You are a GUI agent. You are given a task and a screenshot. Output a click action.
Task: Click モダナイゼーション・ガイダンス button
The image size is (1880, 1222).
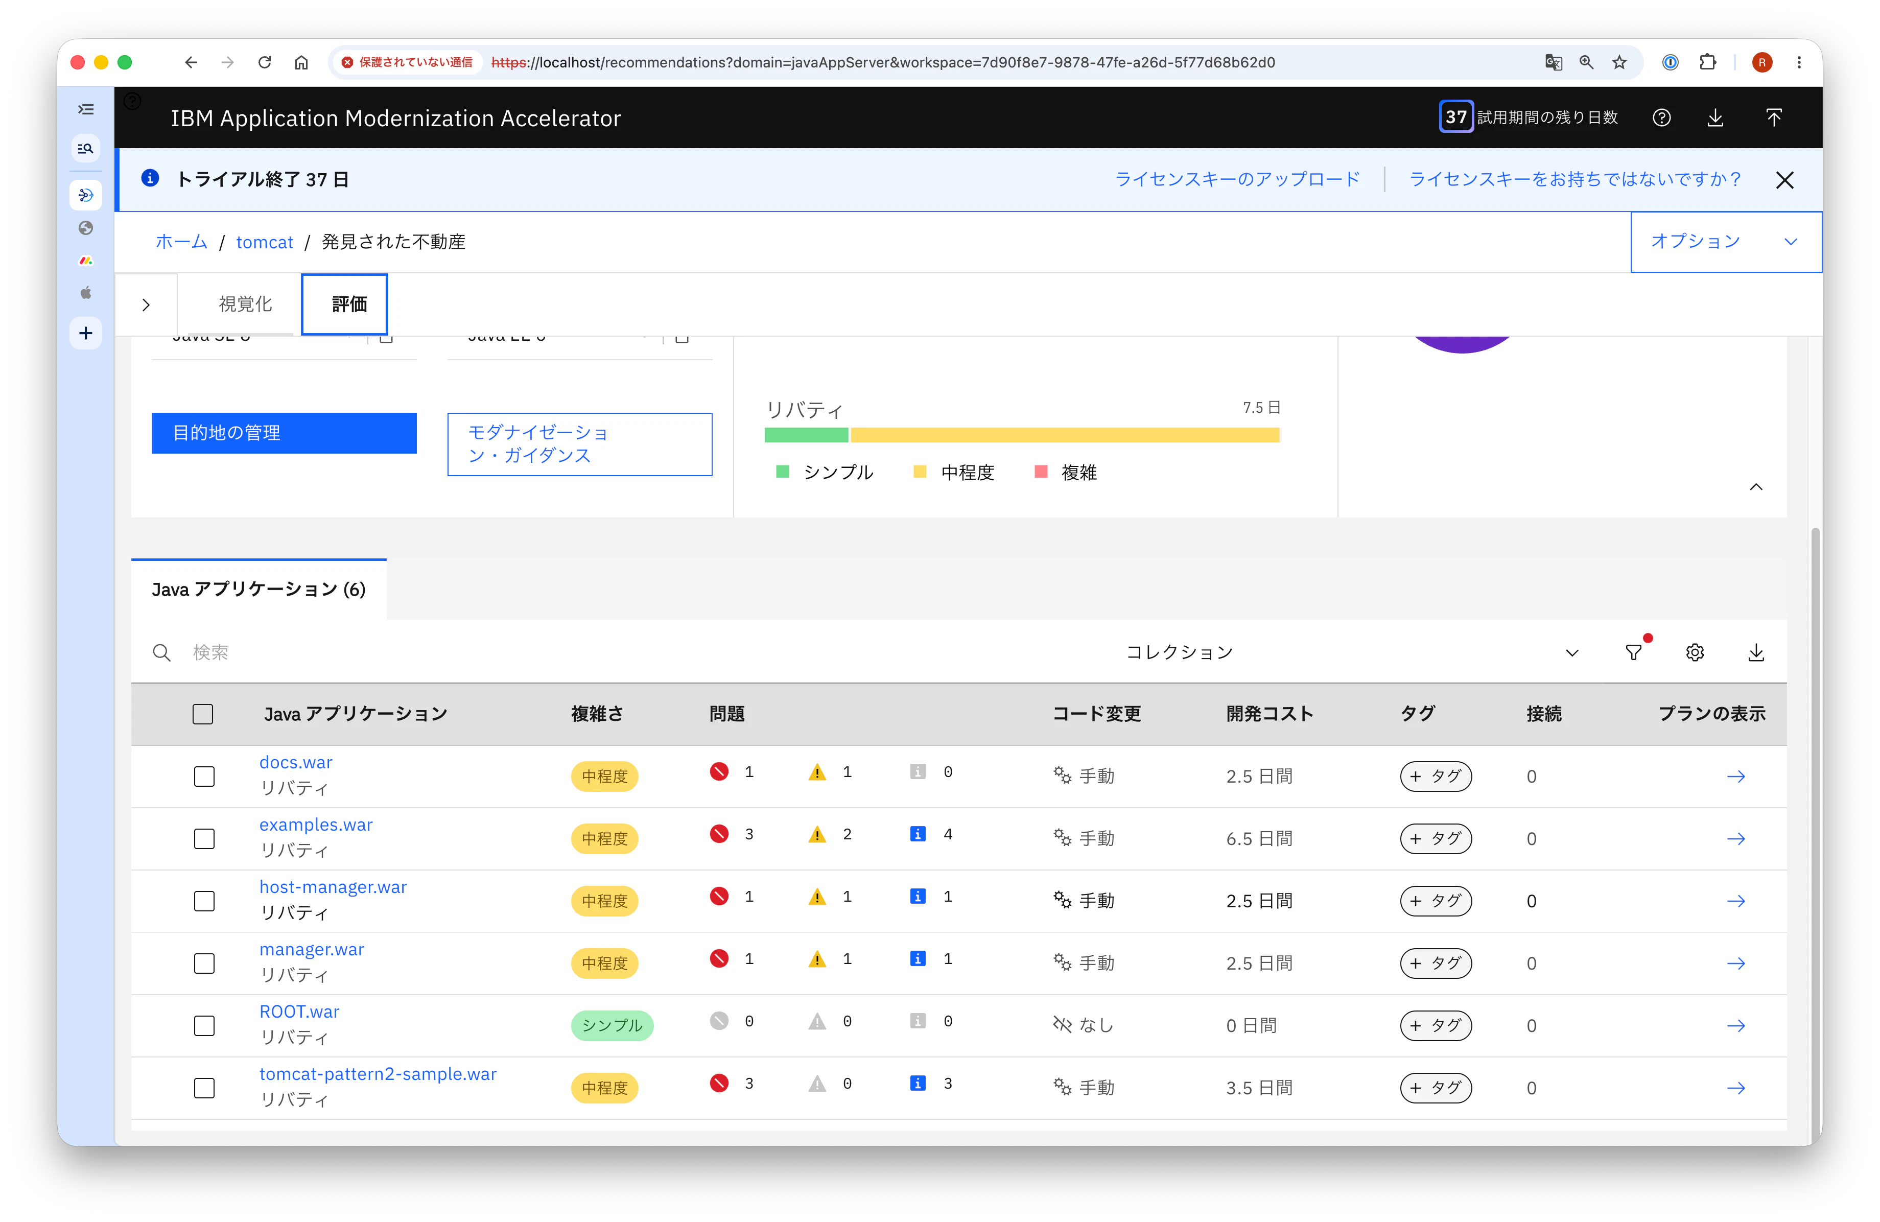tap(580, 444)
